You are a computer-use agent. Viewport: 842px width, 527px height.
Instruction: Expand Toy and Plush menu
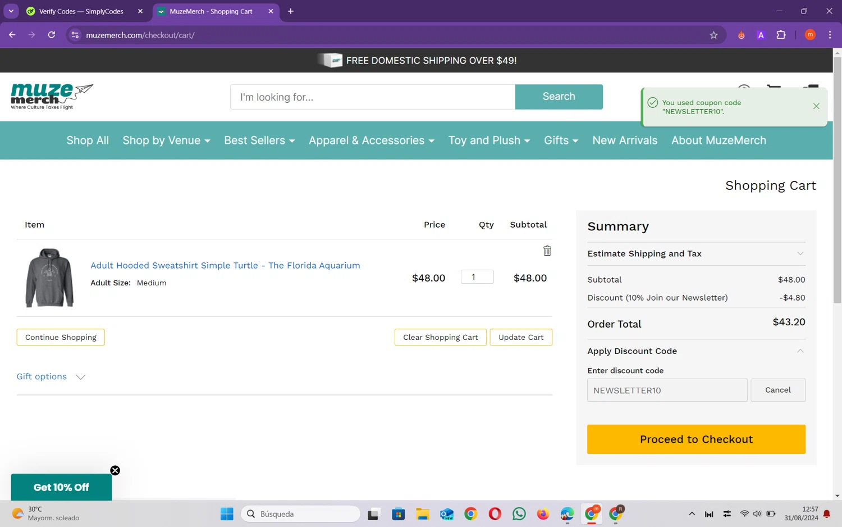(x=489, y=140)
